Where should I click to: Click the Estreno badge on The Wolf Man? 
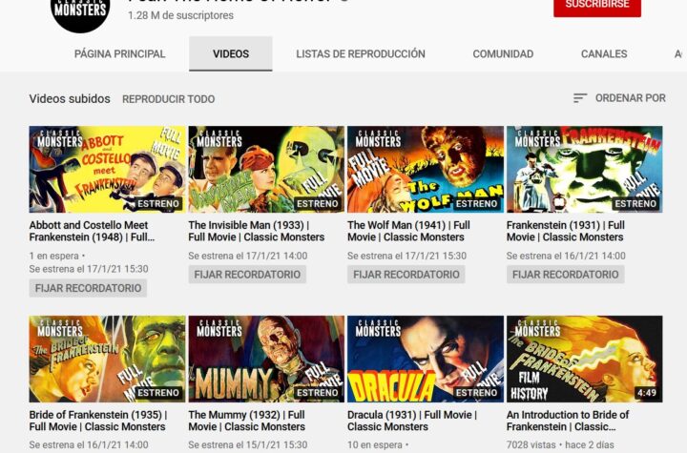(476, 204)
